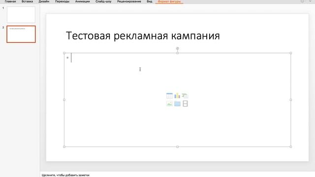Click the right-middle sizing handle of the placeholder

(291, 100)
